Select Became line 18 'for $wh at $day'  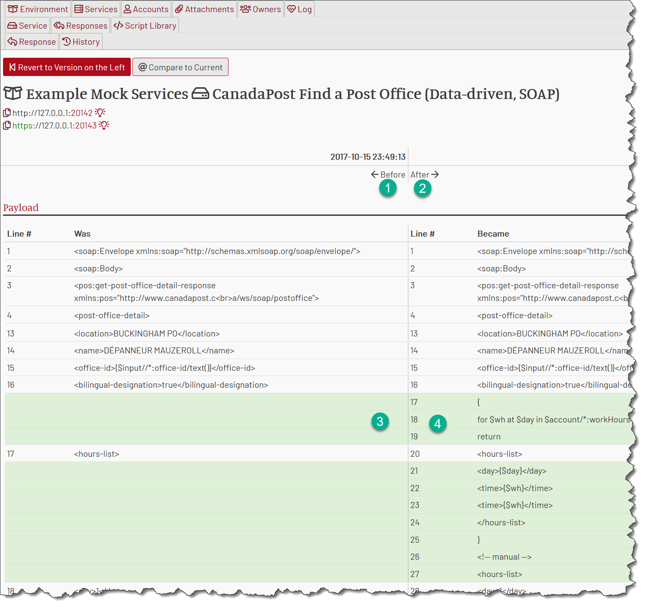coord(553,419)
